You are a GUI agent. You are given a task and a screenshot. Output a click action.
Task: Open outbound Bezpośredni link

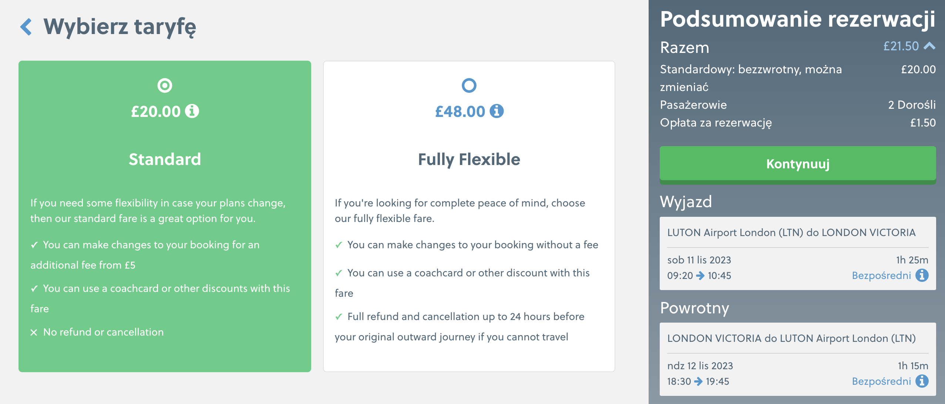pos(881,275)
